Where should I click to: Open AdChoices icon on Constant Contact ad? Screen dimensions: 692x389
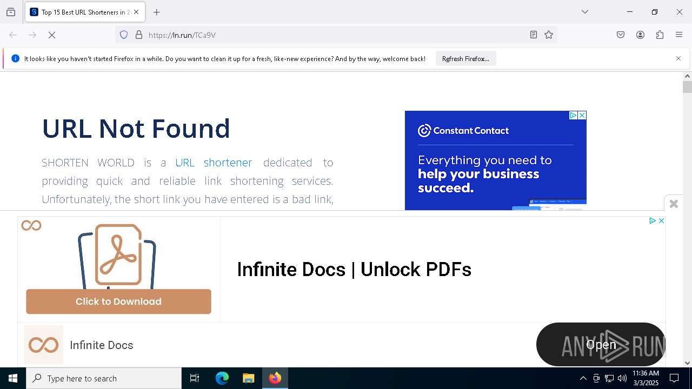tap(573, 116)
